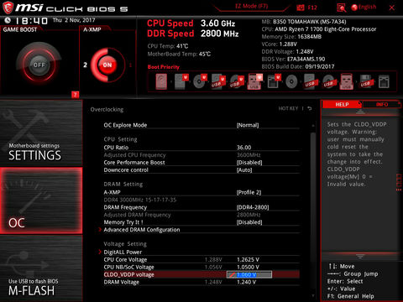Image resolution: width=403 pixels, height=302 pixels.
Task: Click the CLDO_VDDP voltage input field
Action: click(249, 274)
